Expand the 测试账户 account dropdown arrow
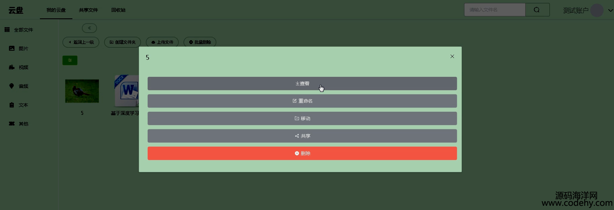The image size is (614, 210). pos(610,11)
